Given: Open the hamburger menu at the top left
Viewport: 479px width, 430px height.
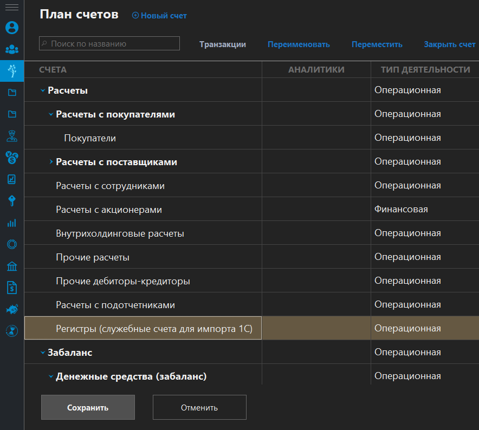Looking at the screenshot, I should [11, 8].
